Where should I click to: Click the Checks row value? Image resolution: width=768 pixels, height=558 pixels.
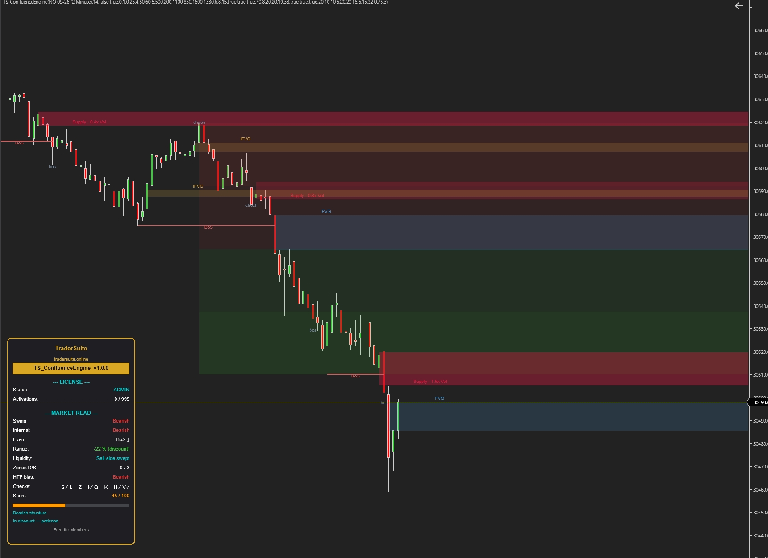[x=95, y=487]
